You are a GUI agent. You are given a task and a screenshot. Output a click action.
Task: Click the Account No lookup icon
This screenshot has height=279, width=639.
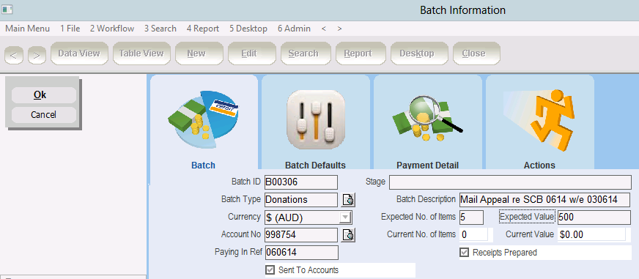(348, 235)
